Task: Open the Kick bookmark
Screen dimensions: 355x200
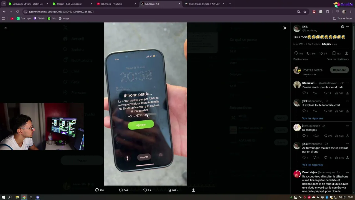Action: click(52, 19)
